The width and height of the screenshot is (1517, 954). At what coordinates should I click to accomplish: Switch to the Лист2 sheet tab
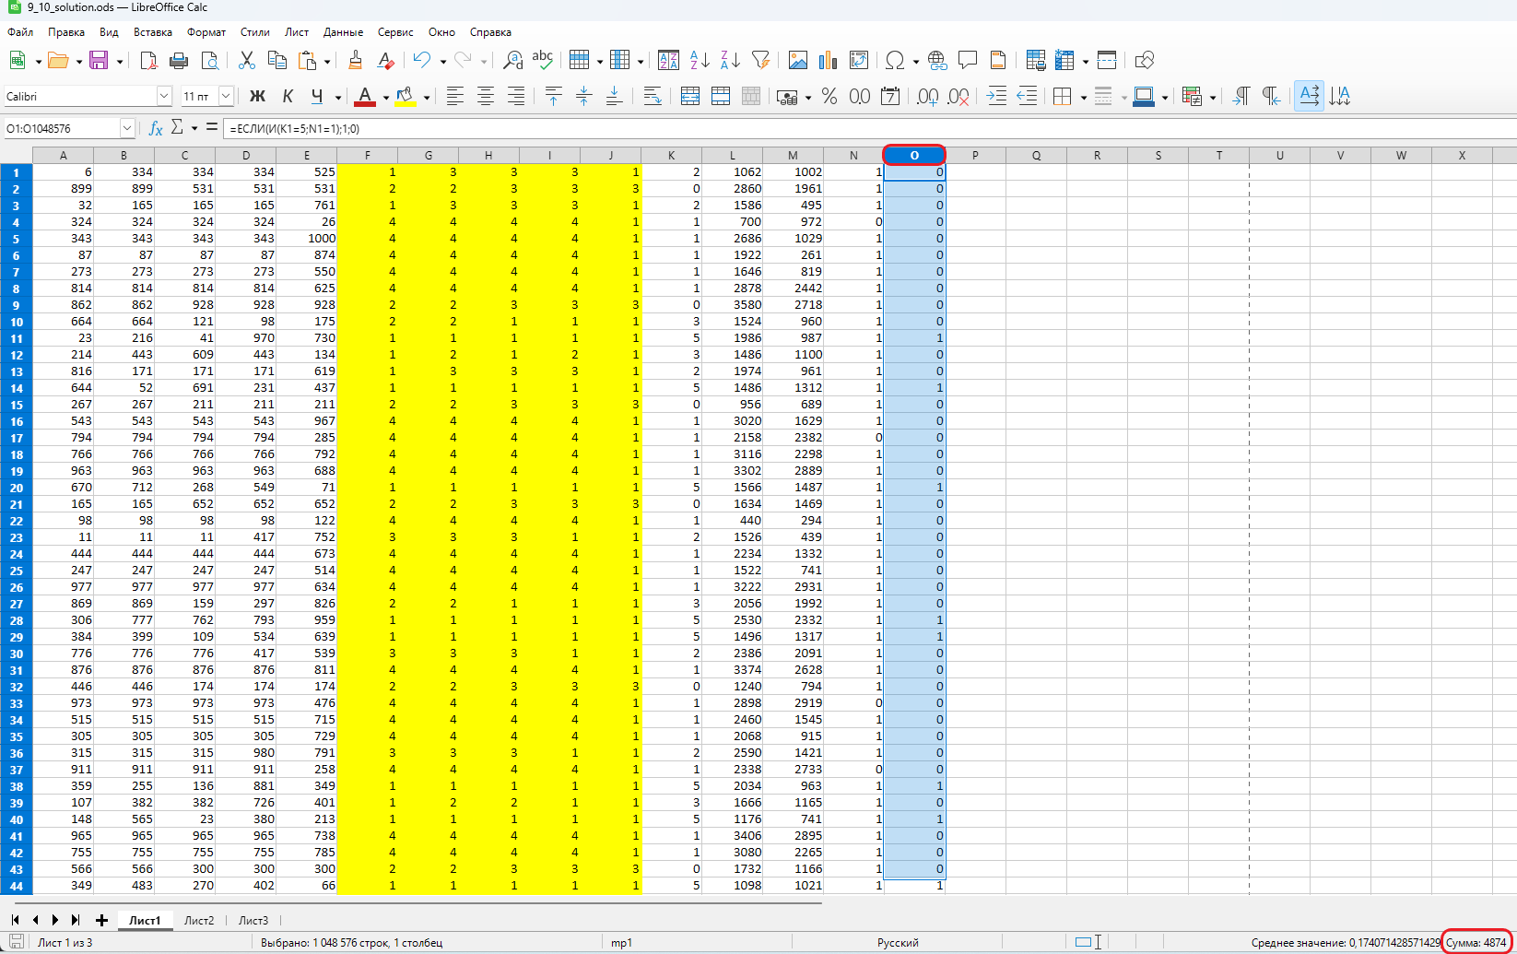[x=199, y=920]
